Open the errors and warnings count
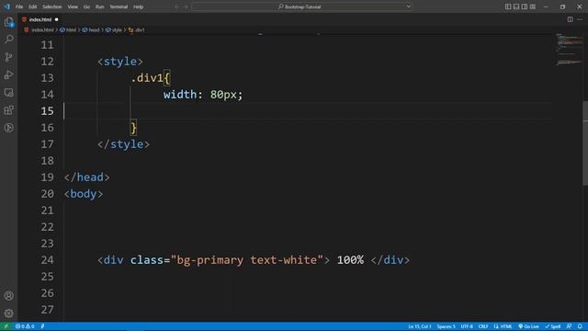 point(25,326)
